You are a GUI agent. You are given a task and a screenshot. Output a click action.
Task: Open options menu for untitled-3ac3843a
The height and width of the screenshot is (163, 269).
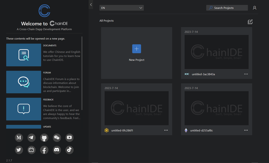pos(246,74)
